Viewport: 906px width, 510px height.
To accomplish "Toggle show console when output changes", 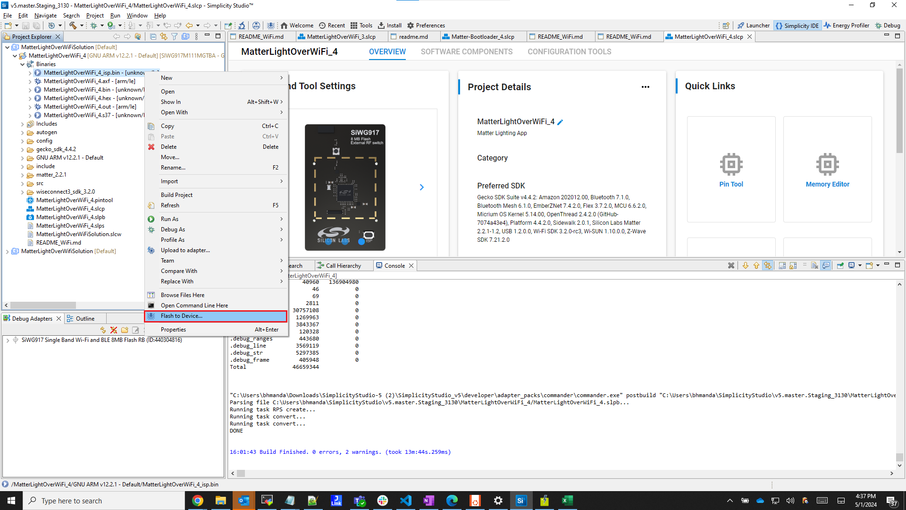I will 826,265.
